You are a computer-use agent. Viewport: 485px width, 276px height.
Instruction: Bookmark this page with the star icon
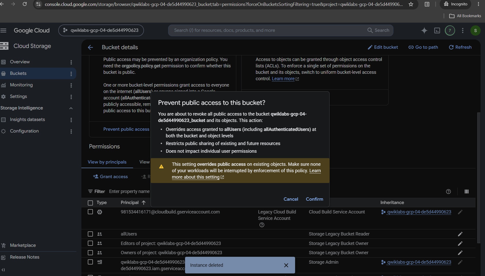[411, 4]
